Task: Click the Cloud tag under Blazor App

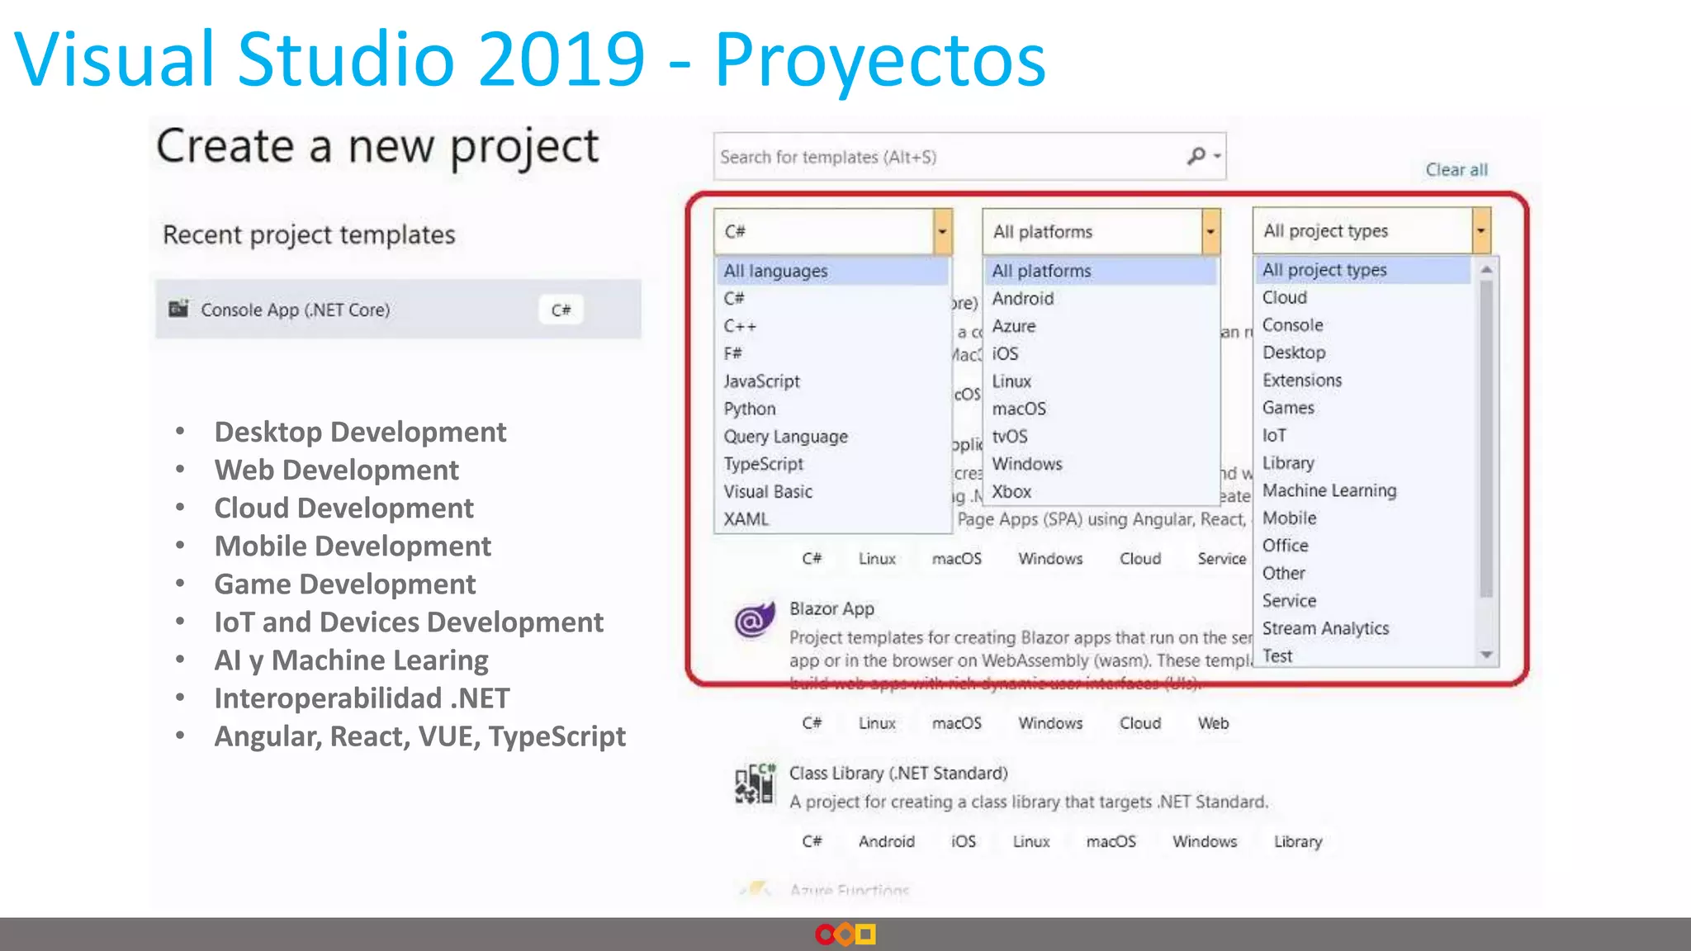Action: 1140,723
